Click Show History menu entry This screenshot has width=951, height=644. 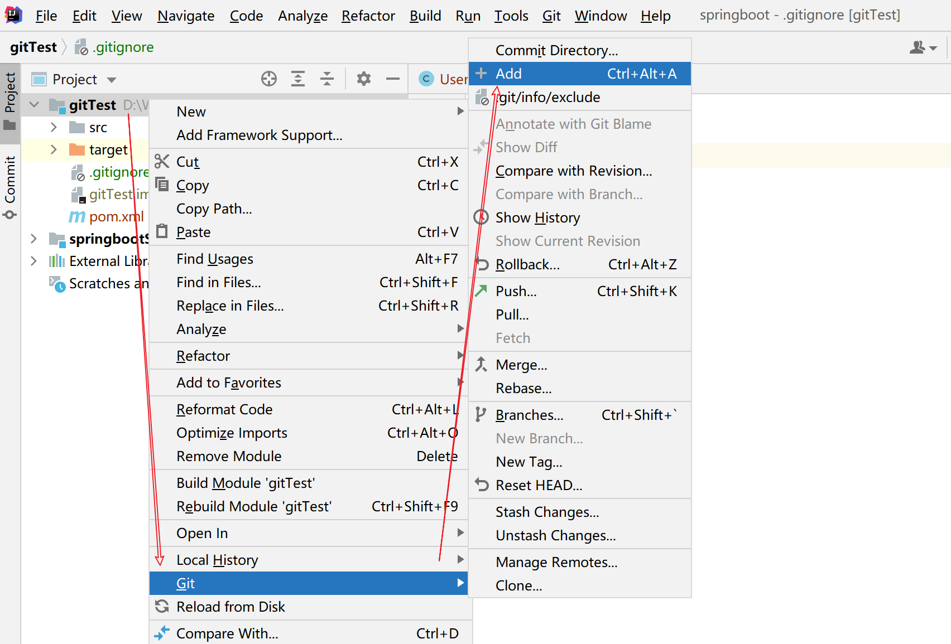pyautogui.click(x=537, y=217)
